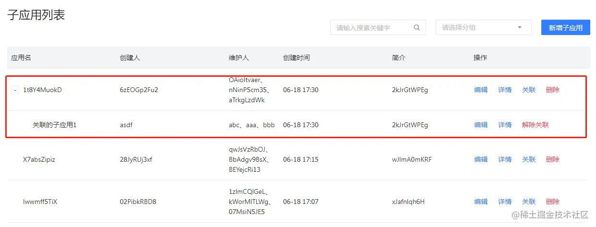
Task: Click creator 02PibkRBD8
Action: (138, 202)
